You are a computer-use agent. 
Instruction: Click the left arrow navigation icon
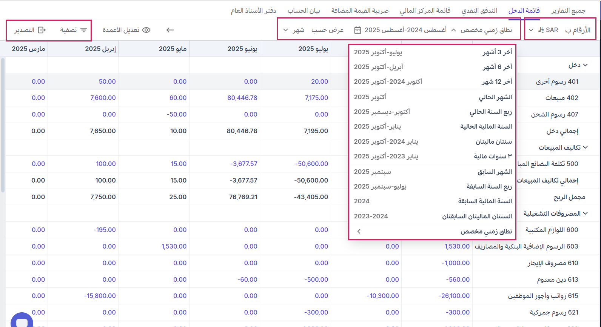click(x=170, y=30)
